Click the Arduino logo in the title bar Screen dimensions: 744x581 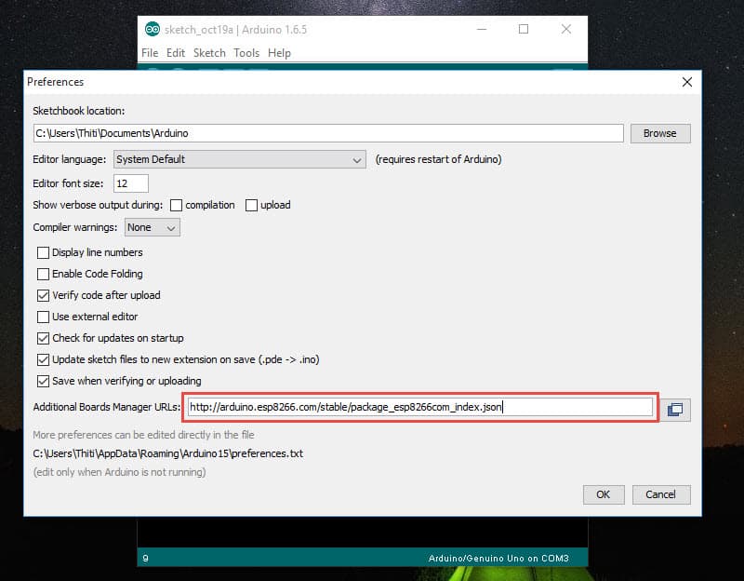tap(151, 30)
